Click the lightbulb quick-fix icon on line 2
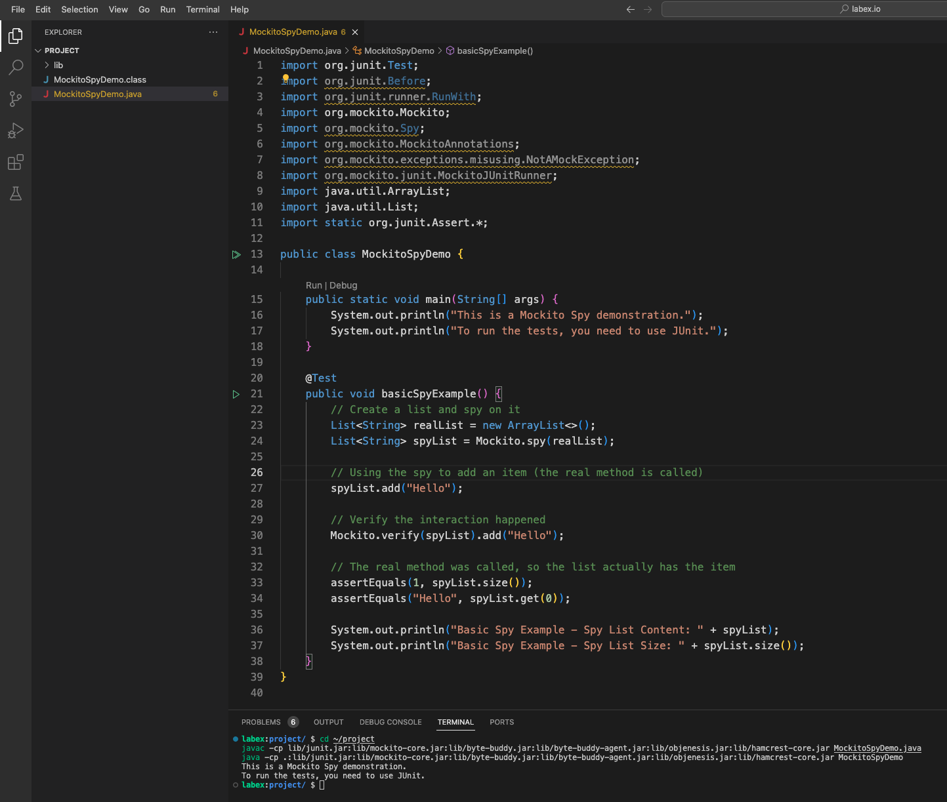Viewport: 947px width, 802px height. pos(285,78)
